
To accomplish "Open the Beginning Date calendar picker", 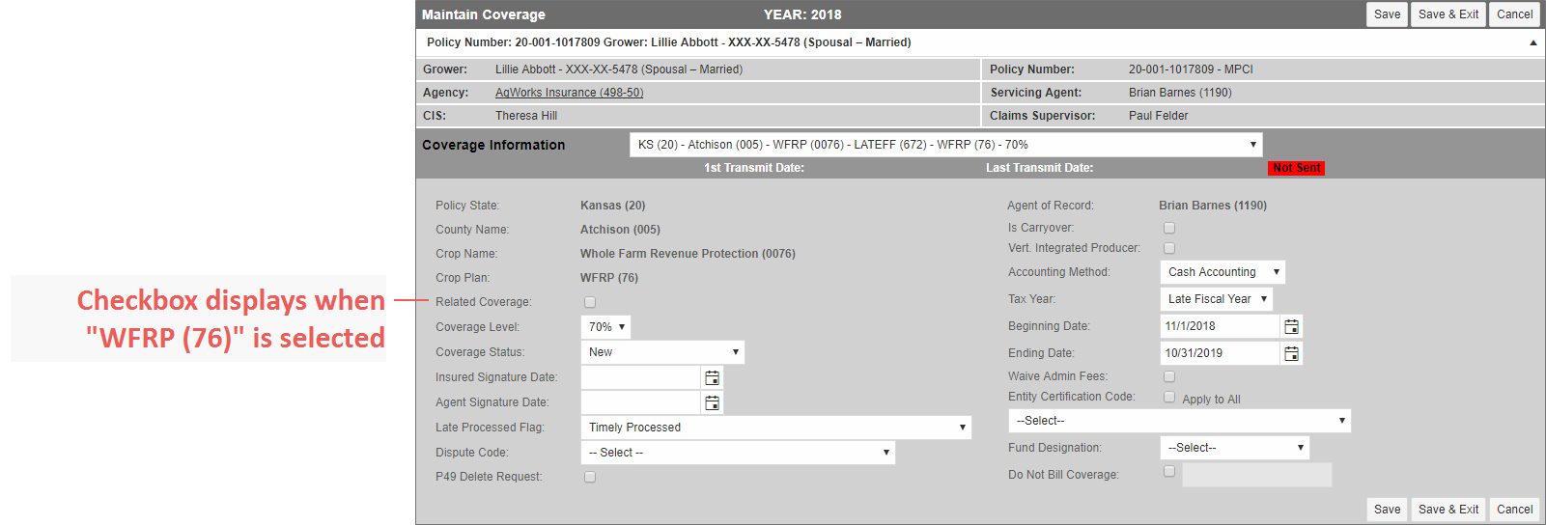I will click(x=1291, y=327).
